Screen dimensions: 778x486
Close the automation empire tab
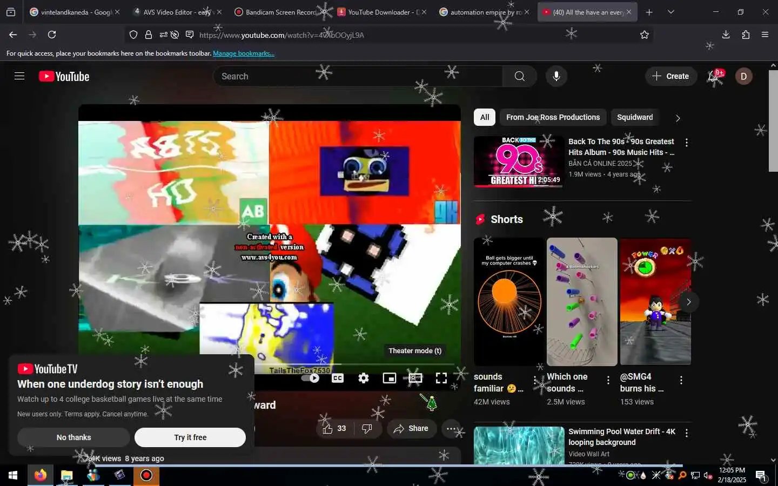527,12
